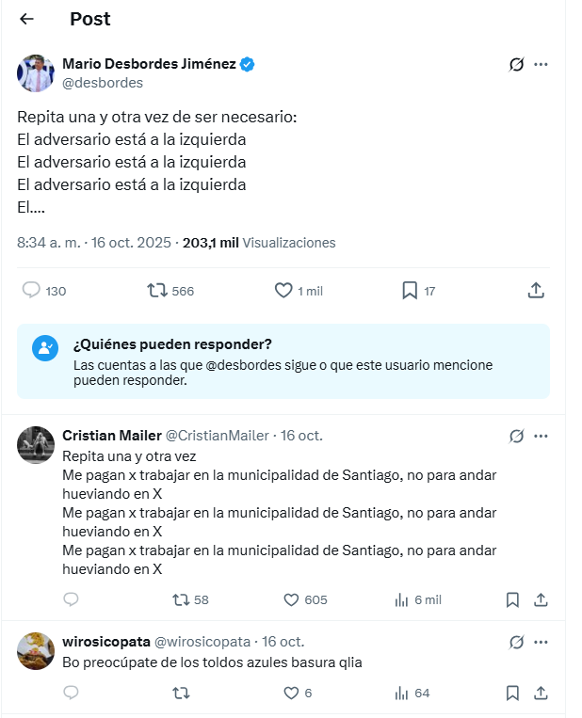Open more options on wirosicopata reply

541,642
